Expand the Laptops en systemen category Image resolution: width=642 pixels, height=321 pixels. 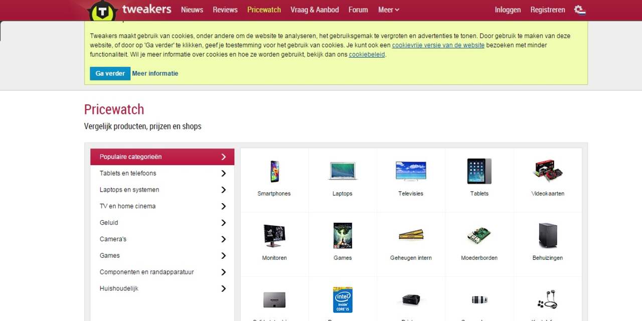(129, 190)
